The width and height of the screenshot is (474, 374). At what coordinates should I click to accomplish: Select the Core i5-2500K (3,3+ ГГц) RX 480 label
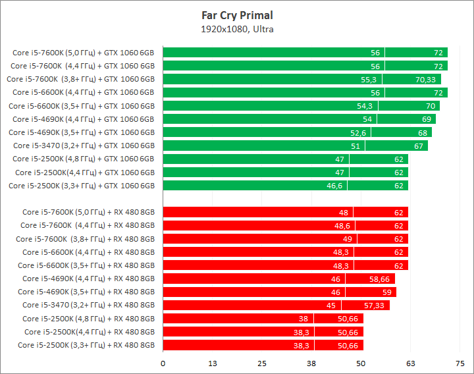click(86, 345)
